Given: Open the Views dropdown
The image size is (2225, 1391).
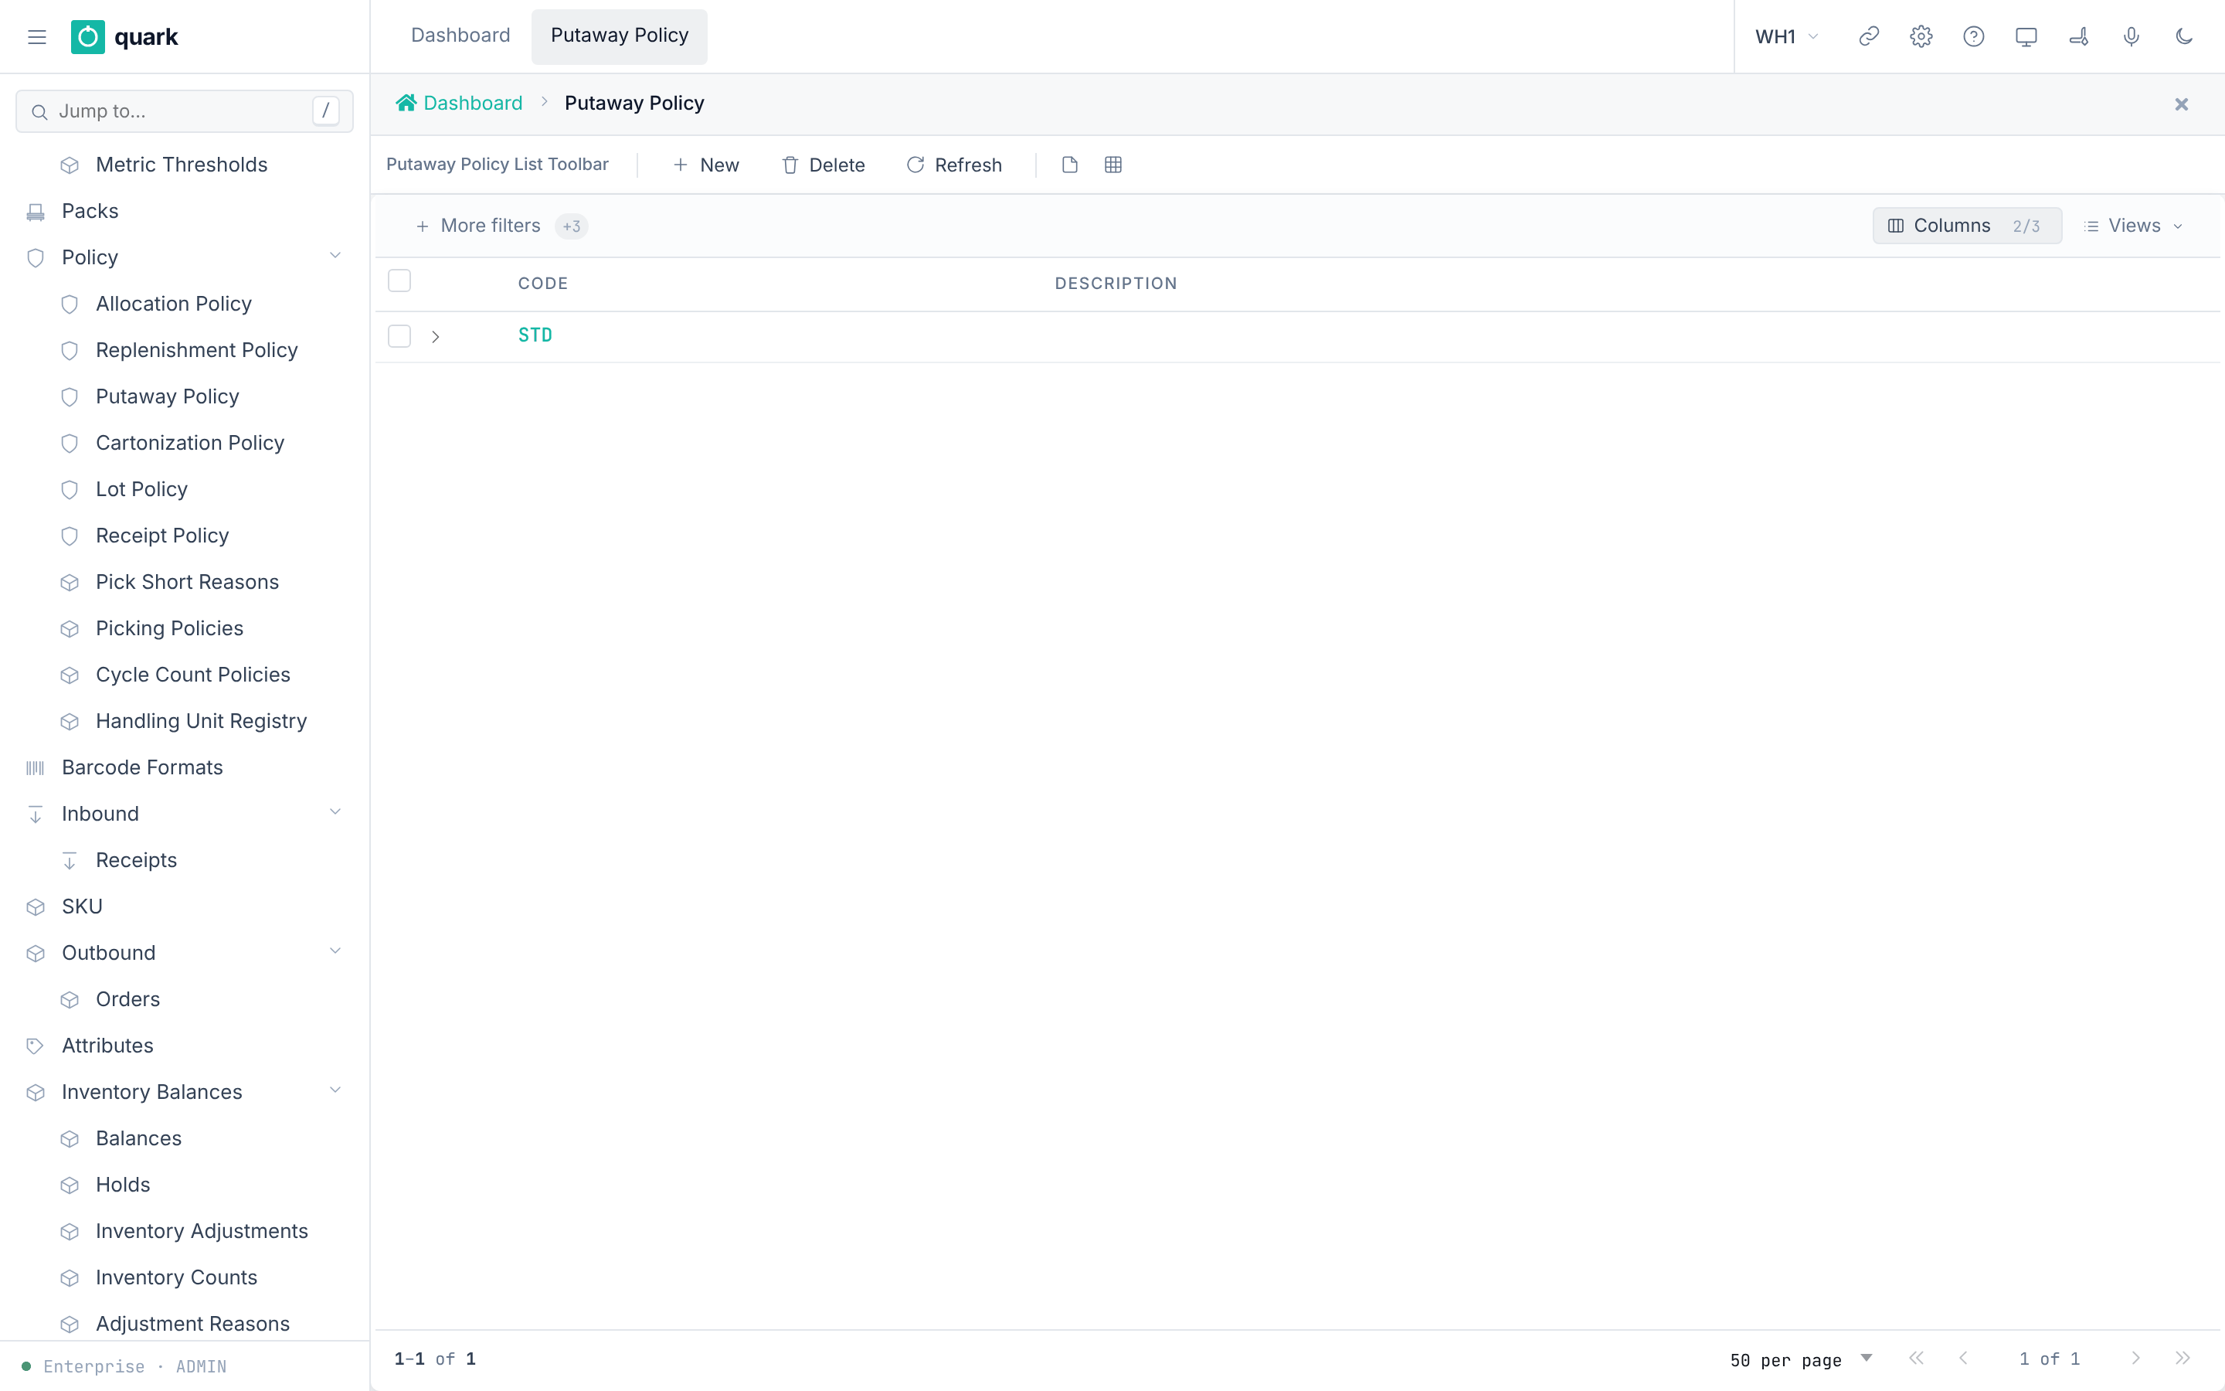Looking at the screenshot, I should point(2133,226).
